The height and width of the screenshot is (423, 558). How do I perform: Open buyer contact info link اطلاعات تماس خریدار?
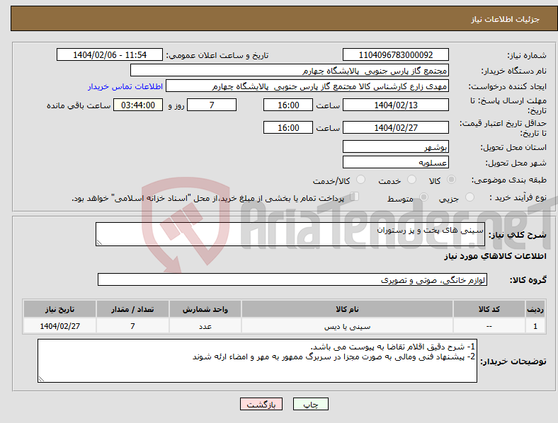point(125,86)
